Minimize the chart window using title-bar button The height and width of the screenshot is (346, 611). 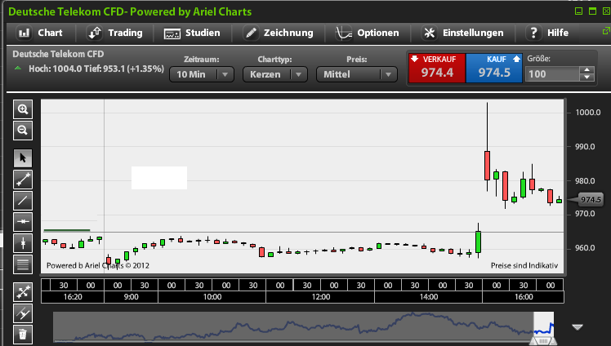tap(579, 11)
